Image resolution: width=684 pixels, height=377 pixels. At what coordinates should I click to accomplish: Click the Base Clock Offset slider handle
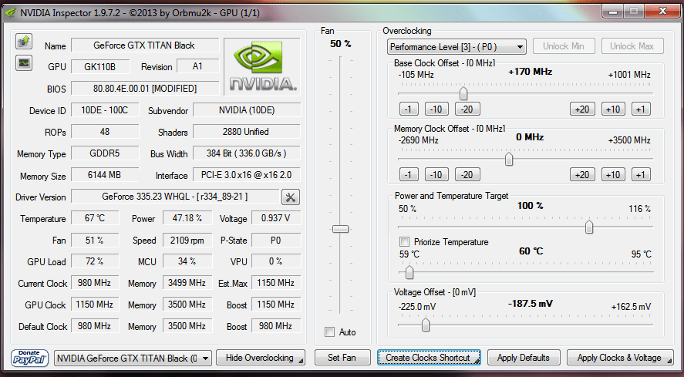click(x=463, y=93)
